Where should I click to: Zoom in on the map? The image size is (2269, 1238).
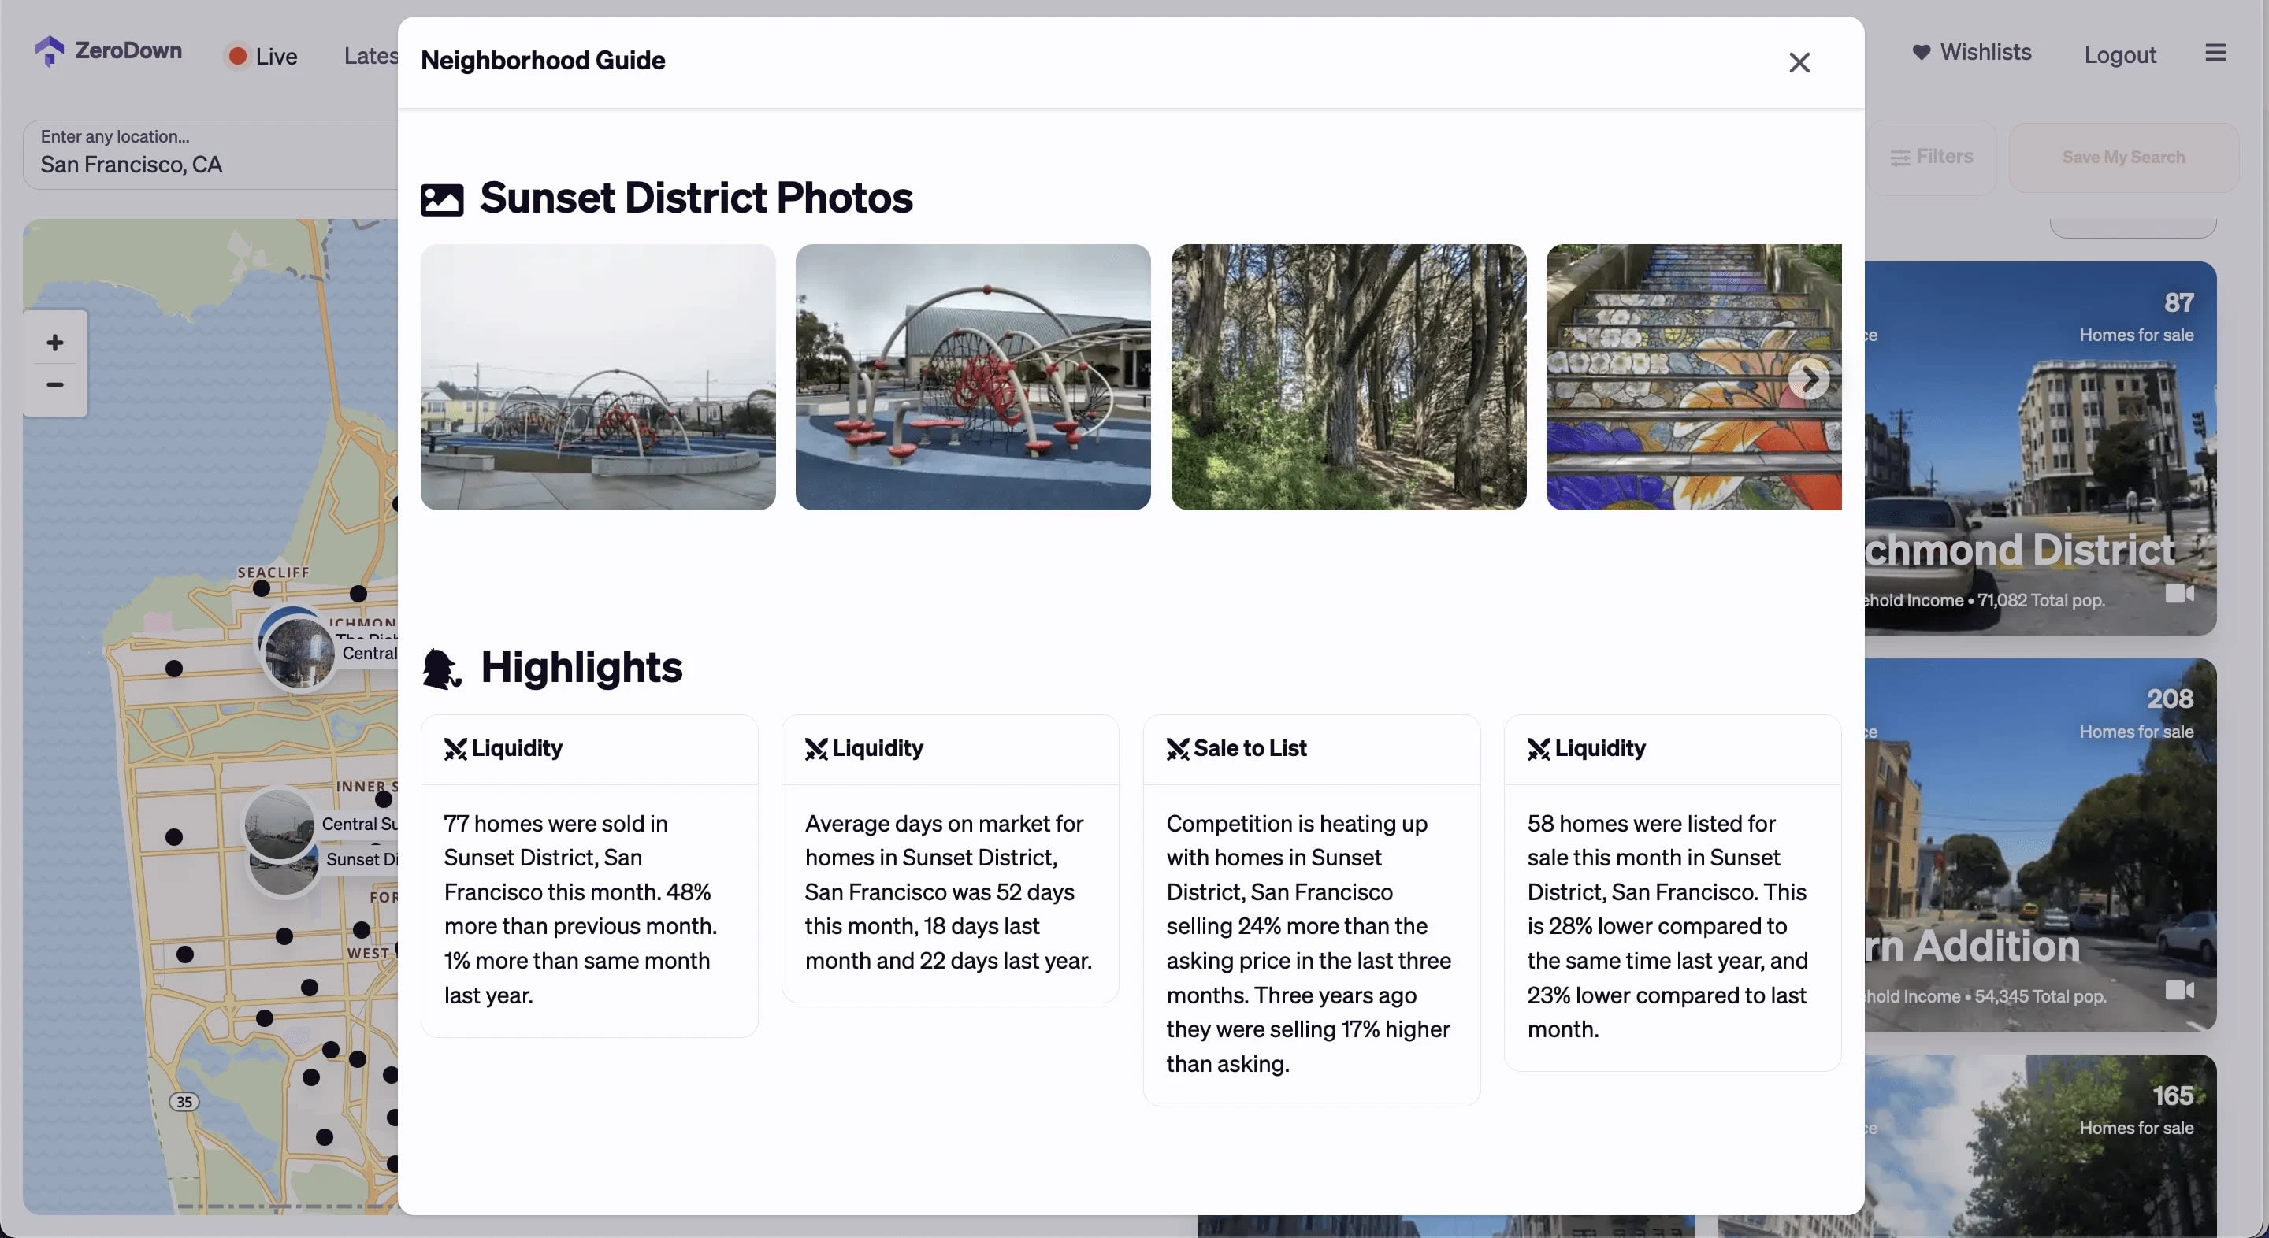click(54, 343)
